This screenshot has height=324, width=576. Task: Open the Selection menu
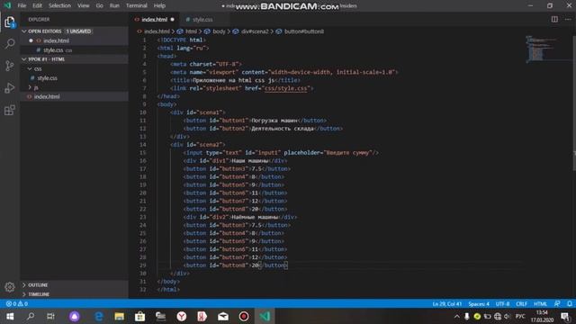(59, 5)
